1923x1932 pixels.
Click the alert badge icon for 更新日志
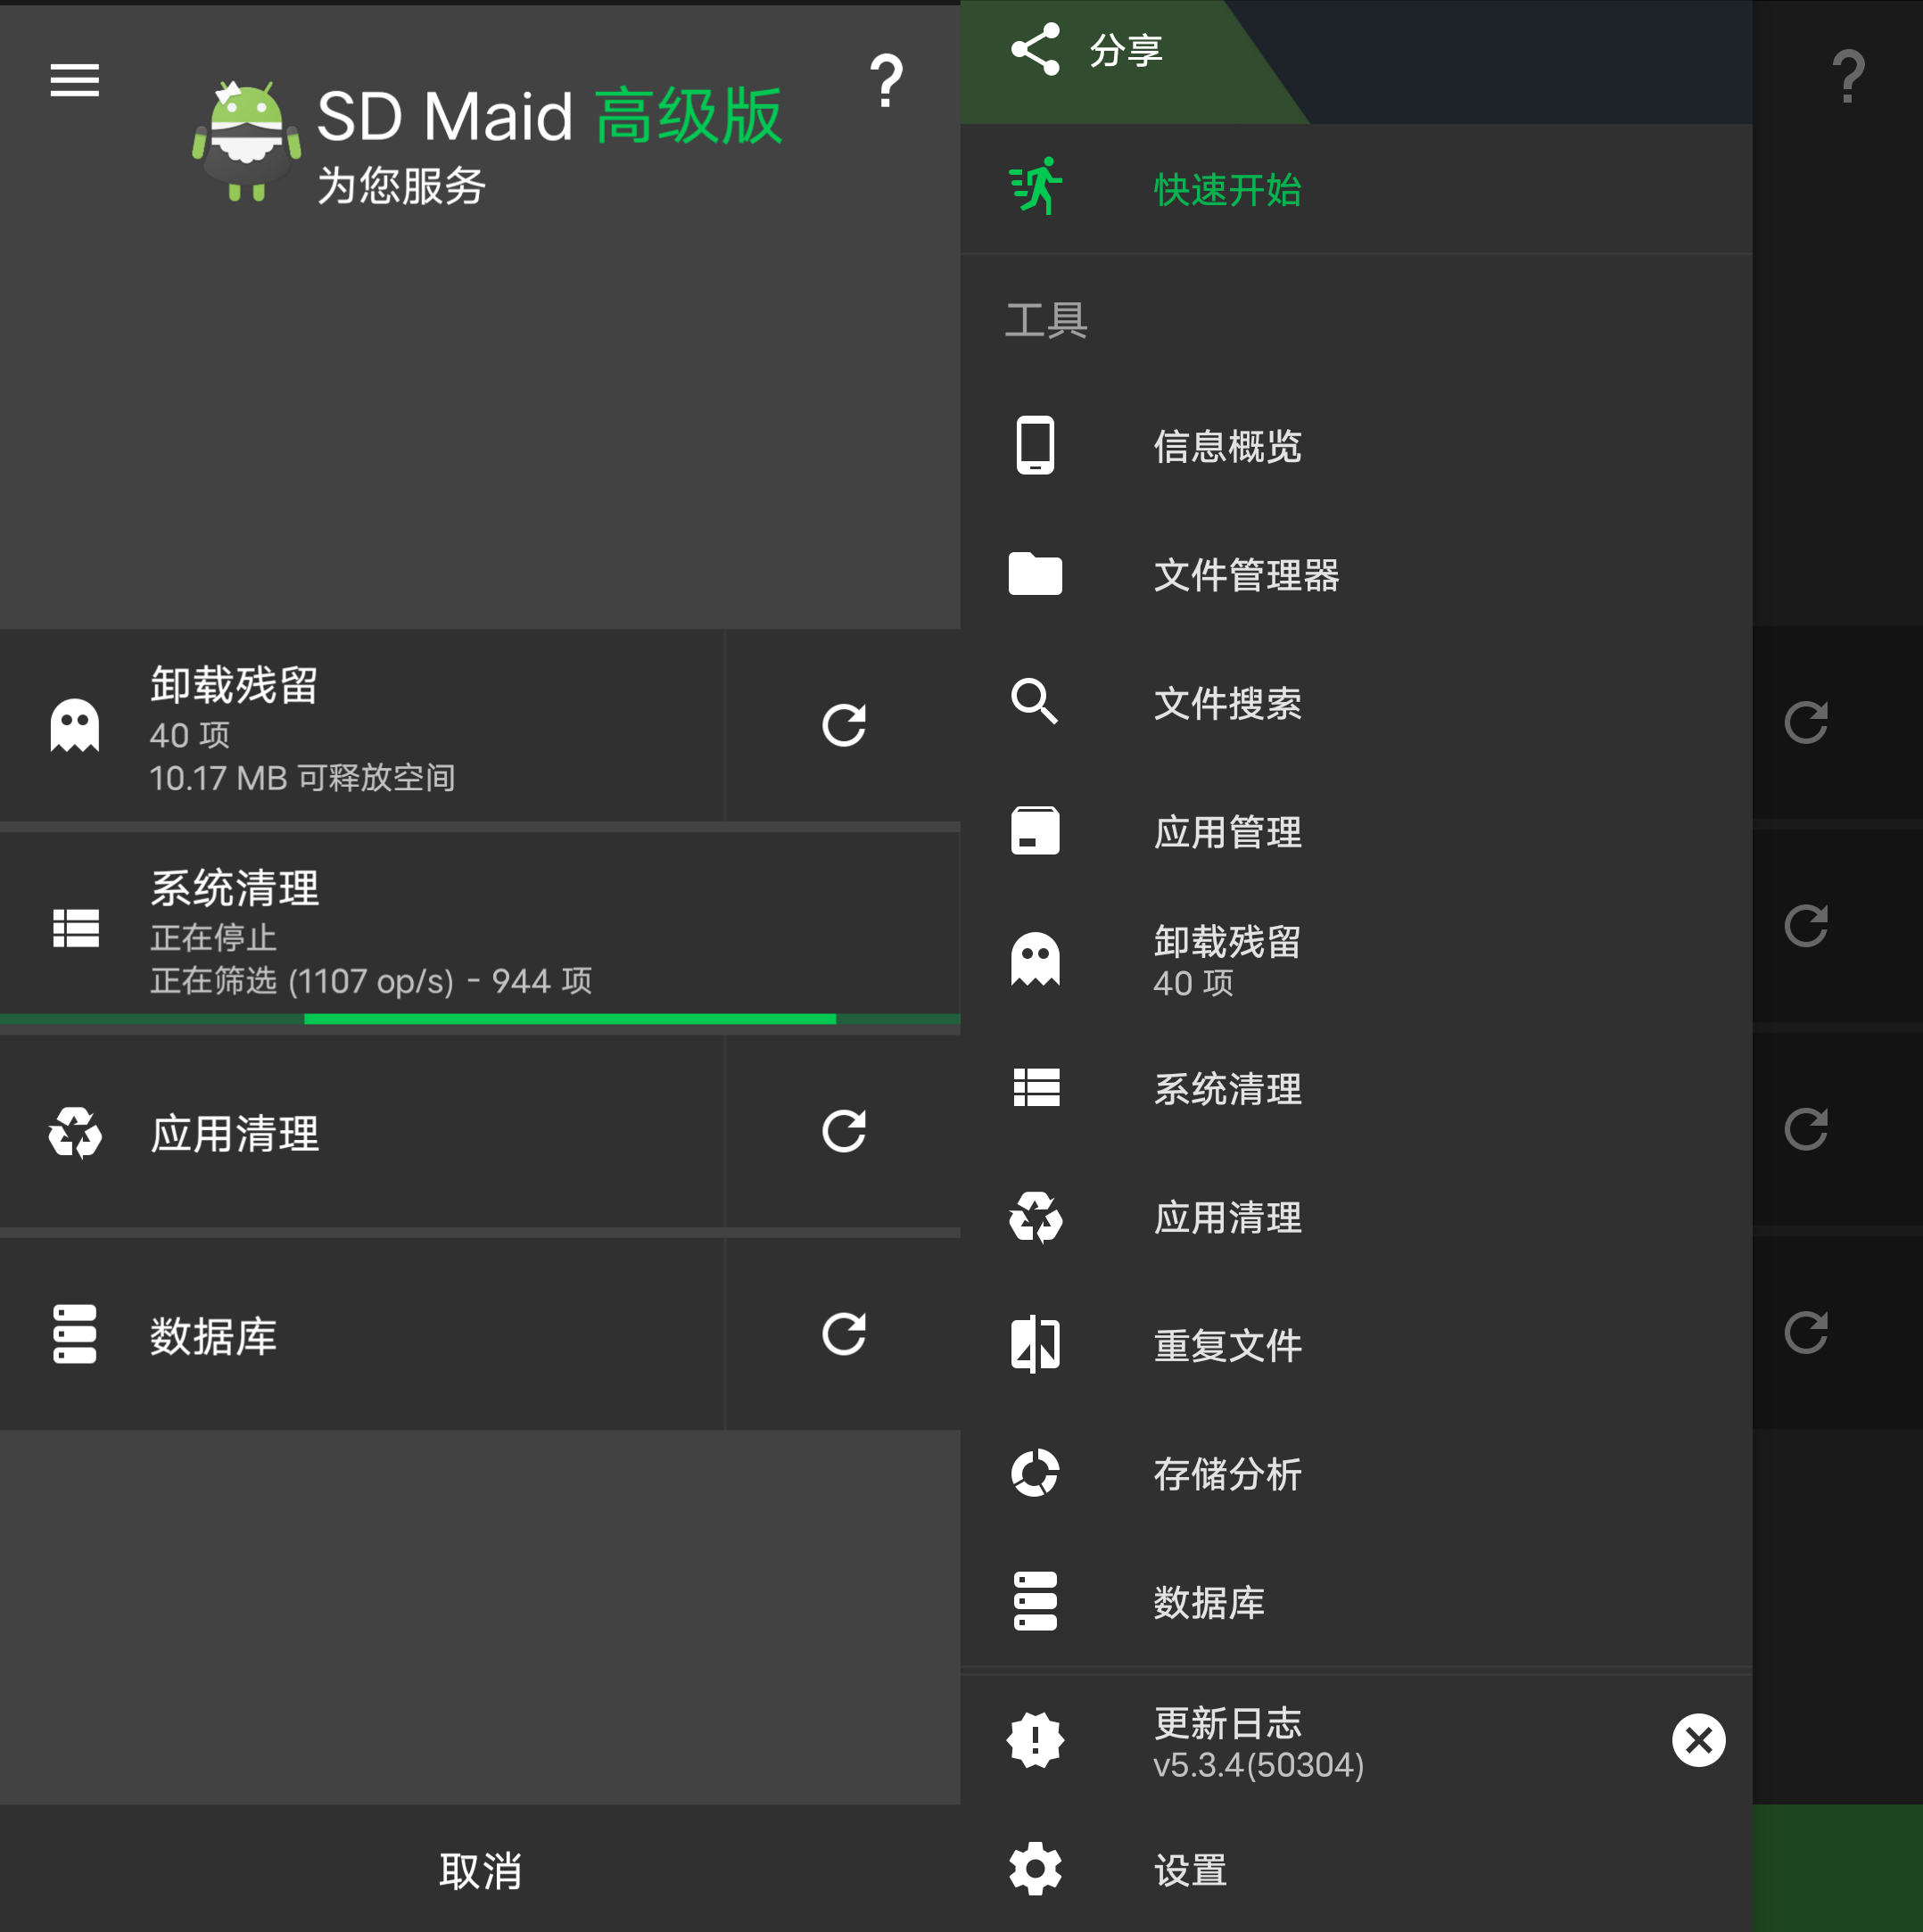(x=1035, y=1740)
